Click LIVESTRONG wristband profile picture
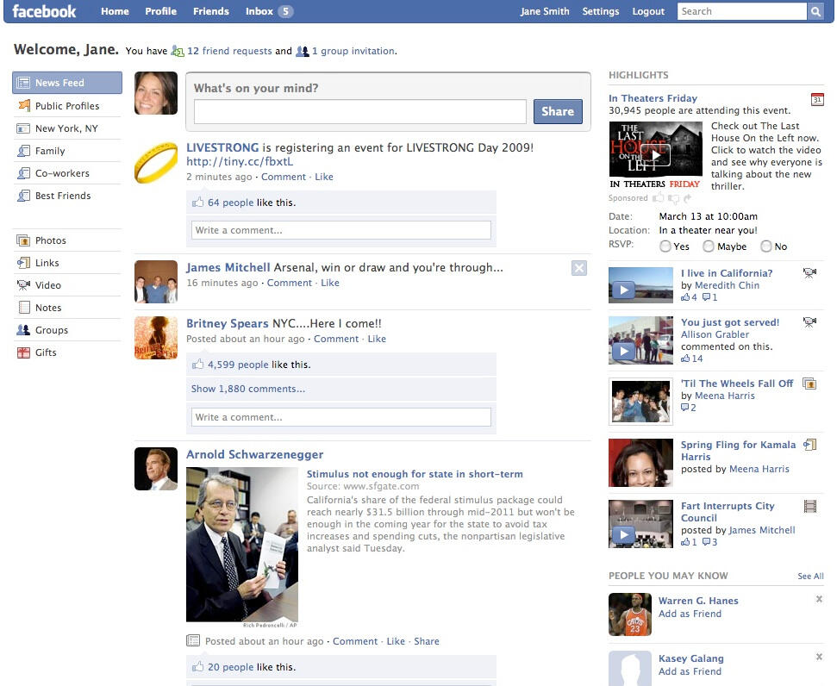Image resolution: width=837 pixels, height=686 pixels. coord(156,163)
